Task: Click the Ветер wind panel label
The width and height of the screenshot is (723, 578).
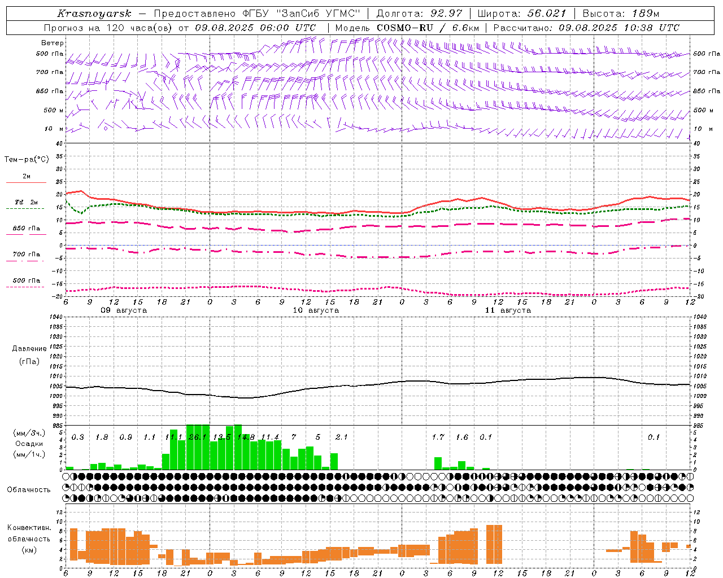Action: pyautogui.click(x=53, y=43)
